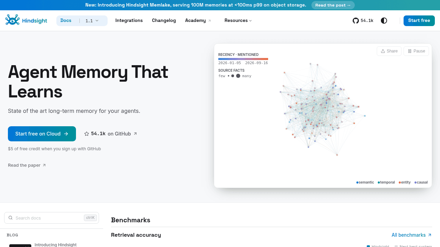Focus the Search docs field
This screenshot has width=440, height=247.
click(52, 218)
